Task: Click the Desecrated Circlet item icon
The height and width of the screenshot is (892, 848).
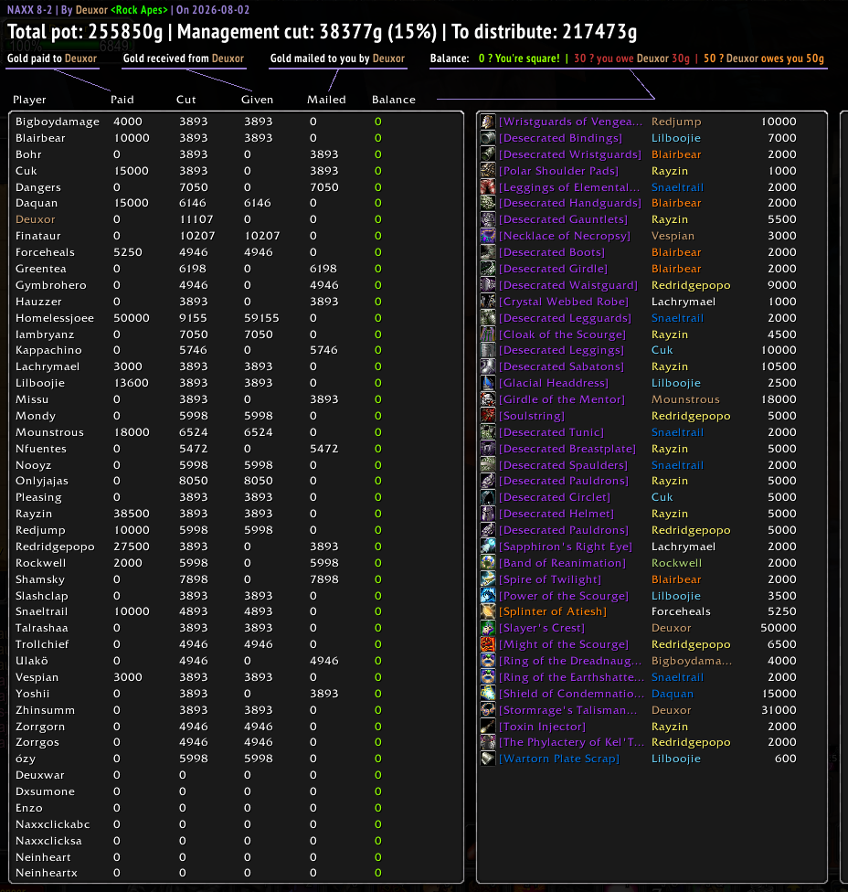Action: (488, 498)
